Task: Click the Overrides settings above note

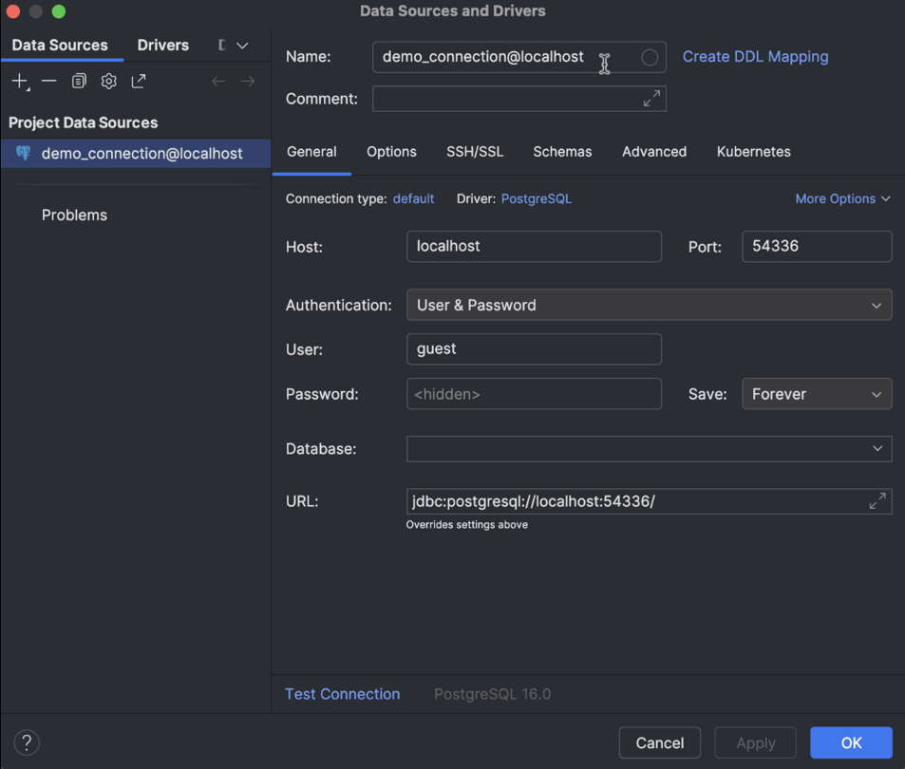Action: coord(467,524)
